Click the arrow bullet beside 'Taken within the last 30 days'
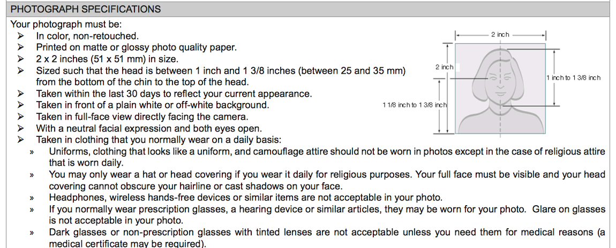 click(21, 94)
